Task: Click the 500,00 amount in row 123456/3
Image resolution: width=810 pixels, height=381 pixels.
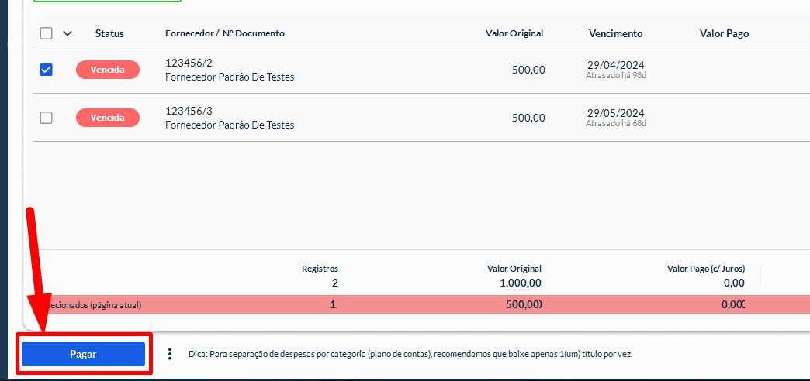Action: tap(528, 118)
